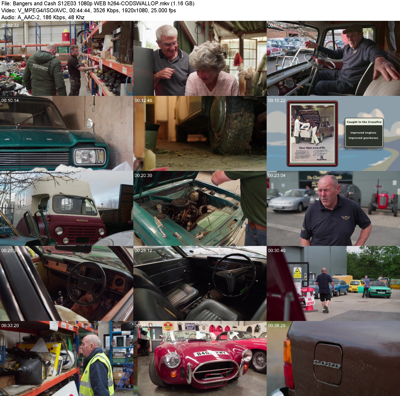Select the 00:20:30 open engine bay thumbnail

click(x=200, y=209)
